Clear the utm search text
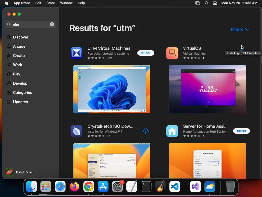This screenshot has width=262, height=197. click(x=52, y=24)
